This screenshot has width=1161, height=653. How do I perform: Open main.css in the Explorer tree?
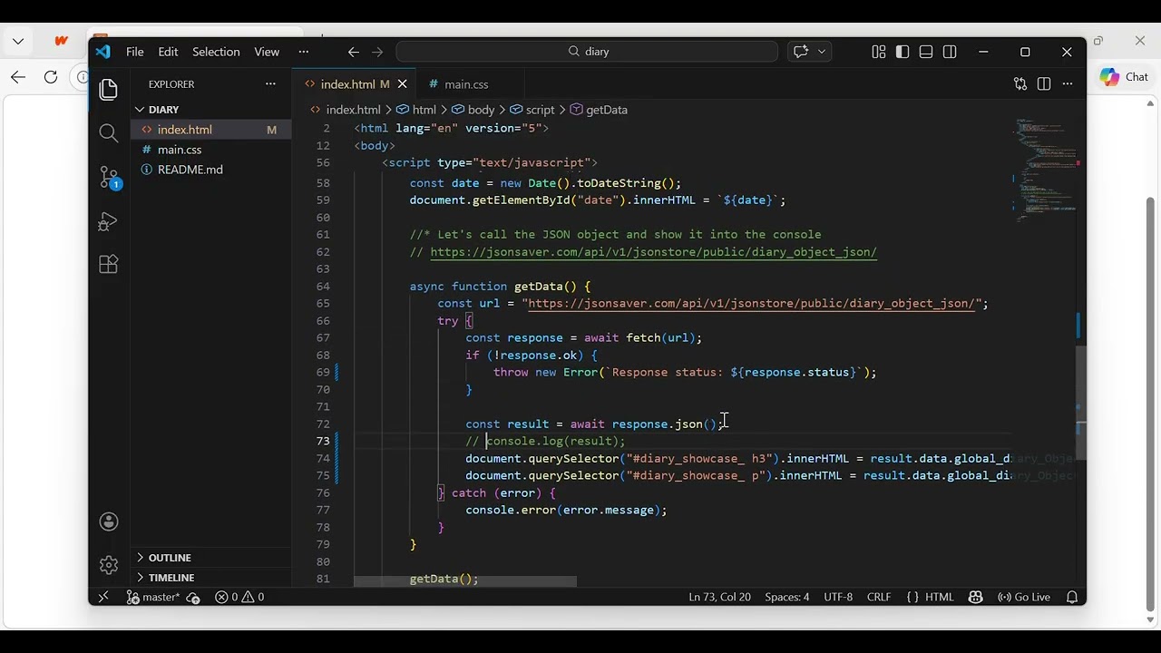click(210, 150)
